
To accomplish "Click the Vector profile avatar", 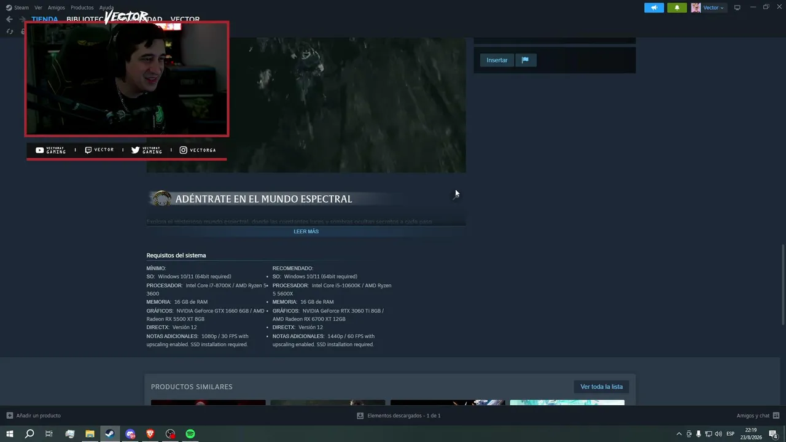I will [696, 7].
